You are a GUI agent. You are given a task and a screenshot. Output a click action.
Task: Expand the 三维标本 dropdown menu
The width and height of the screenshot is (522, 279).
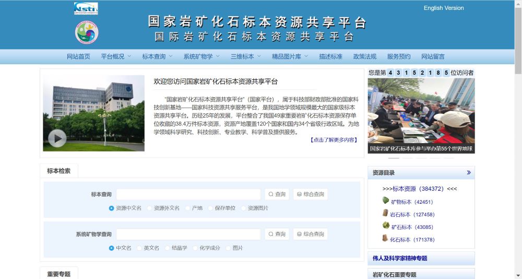click(245, 56)
